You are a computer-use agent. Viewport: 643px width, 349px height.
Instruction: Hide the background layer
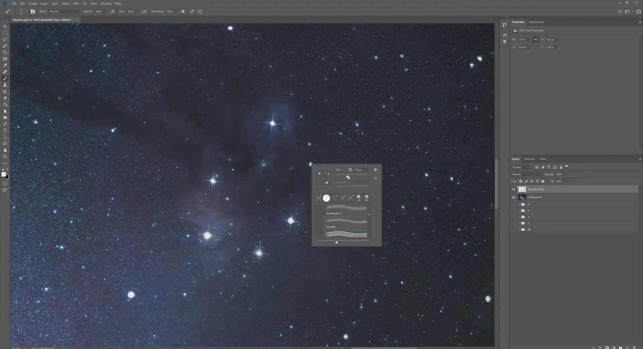pos(513,197)
